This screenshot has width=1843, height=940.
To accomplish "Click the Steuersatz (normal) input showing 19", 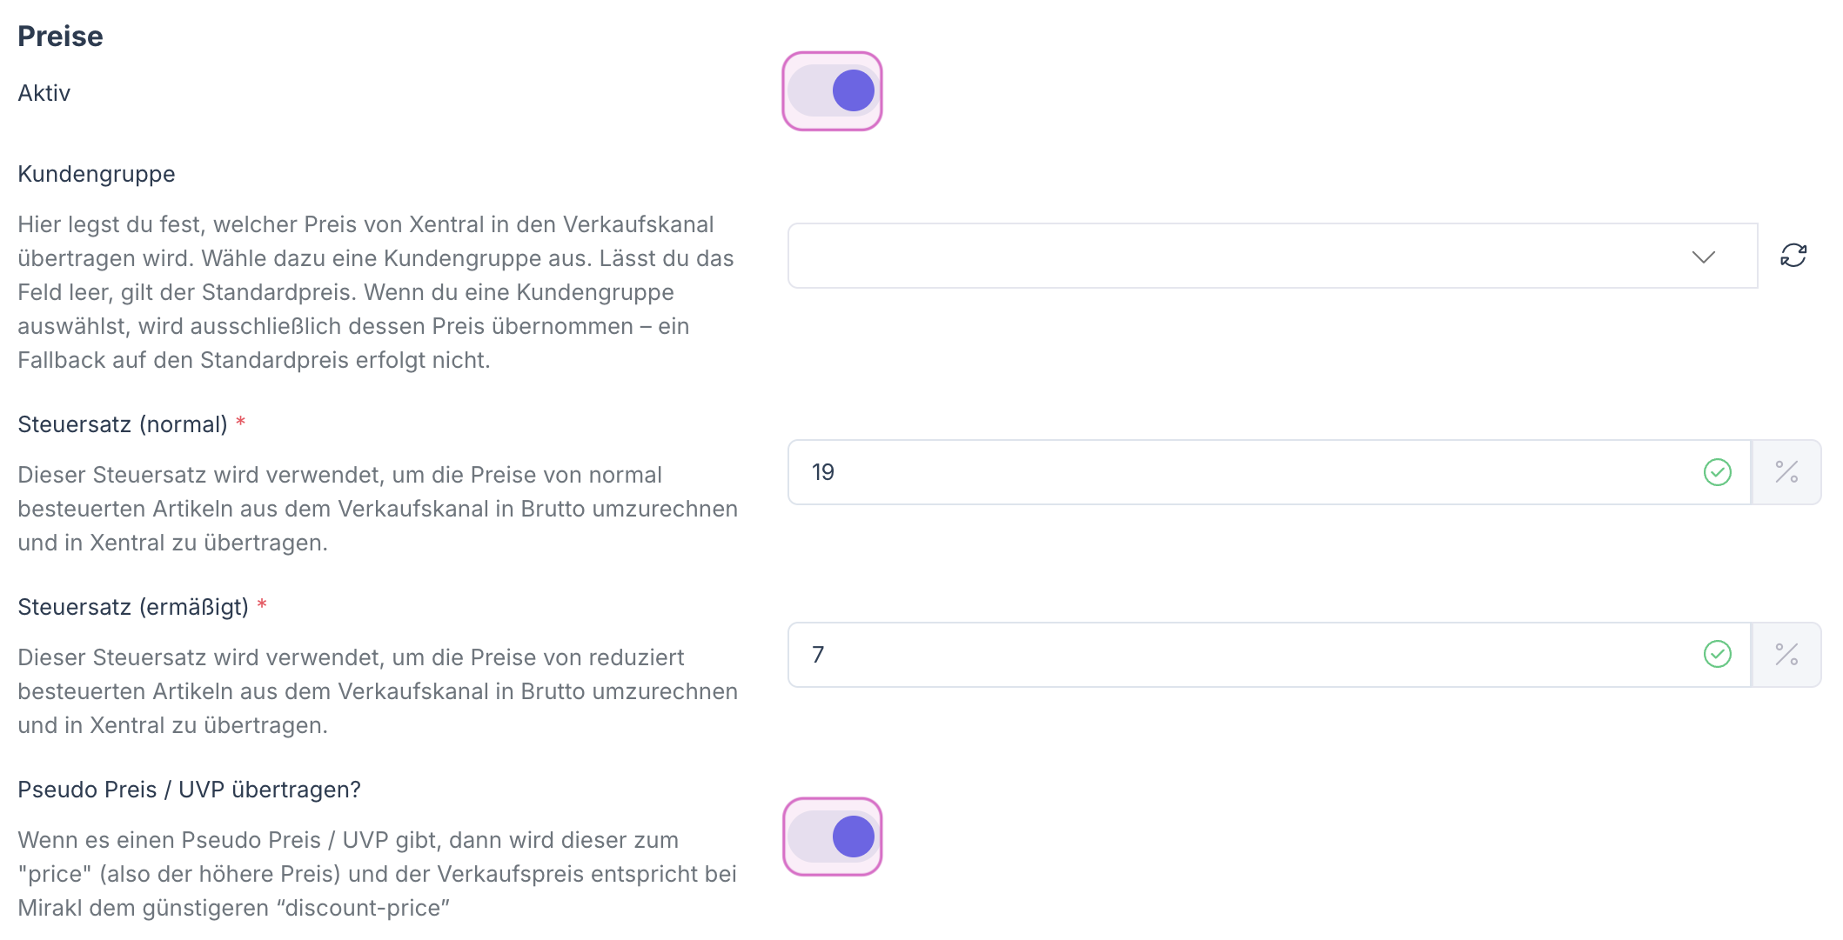I will pyautogui.click(x=1236, y=472).
